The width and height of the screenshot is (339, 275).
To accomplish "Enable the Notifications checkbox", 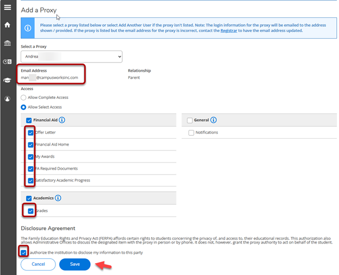I will [x=191, y=133].
